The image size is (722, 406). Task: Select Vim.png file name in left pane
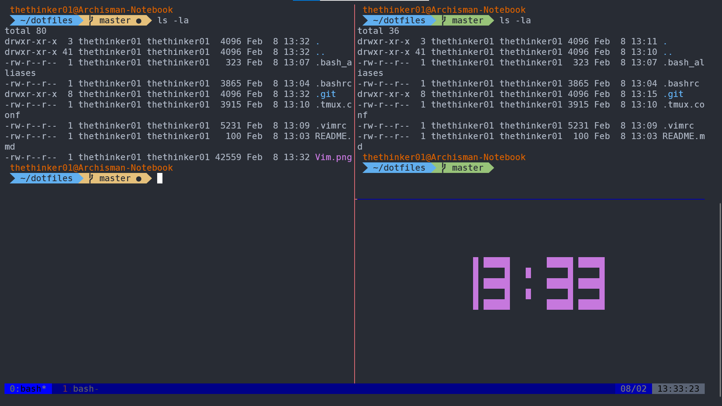pyautogui.click(x=333, y=157)
